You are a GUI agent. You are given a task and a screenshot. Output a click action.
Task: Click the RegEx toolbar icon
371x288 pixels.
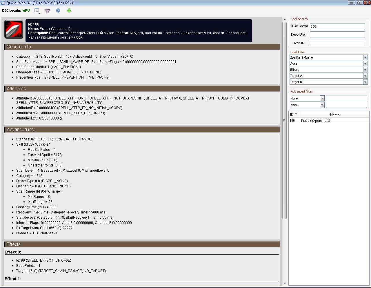(x=48, y=10)
